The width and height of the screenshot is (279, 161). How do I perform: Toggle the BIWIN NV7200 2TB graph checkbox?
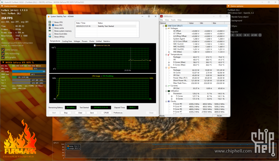95,46
